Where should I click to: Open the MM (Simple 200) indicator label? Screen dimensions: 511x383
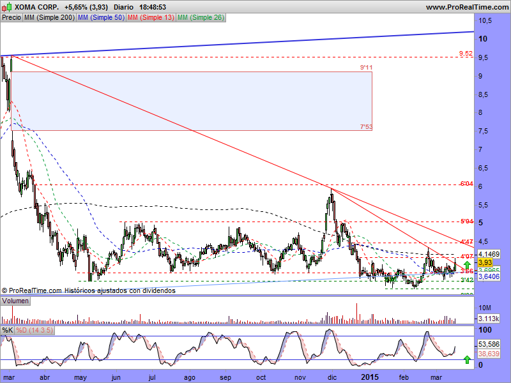[x=49, y=18]
